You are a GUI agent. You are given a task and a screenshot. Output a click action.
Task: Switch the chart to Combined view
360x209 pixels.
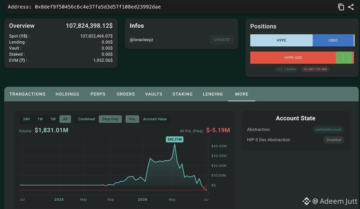point(86,119)
